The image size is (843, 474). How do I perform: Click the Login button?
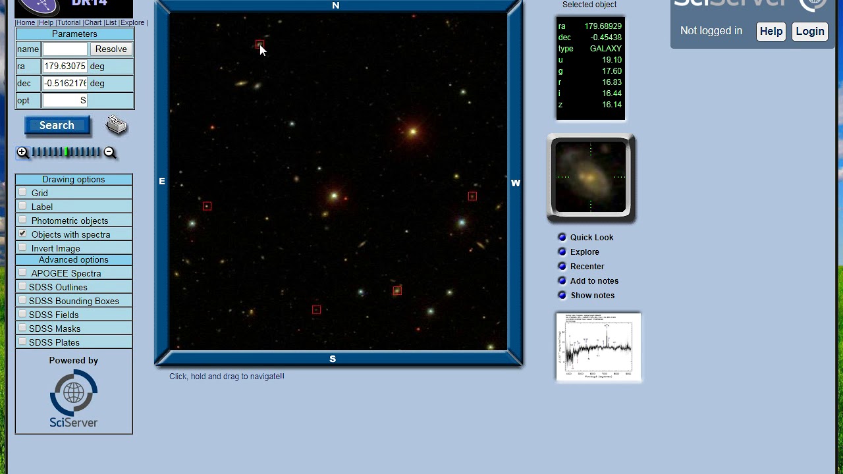(x=810, y=31)
